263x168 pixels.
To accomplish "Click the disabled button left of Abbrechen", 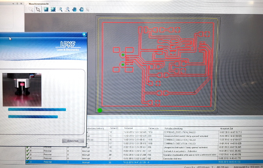I will [x=48, y=141].
